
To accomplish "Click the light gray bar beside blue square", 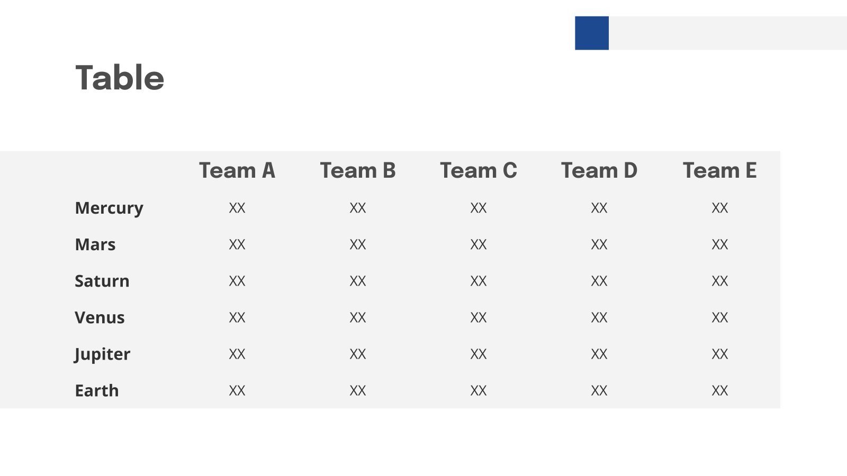I will coord(727,33).
